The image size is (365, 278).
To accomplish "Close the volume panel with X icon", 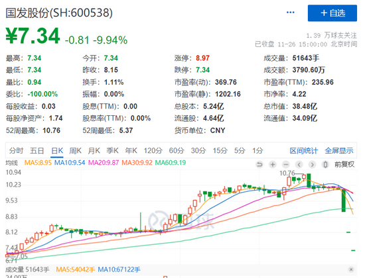I will click(x=351, y=269).
